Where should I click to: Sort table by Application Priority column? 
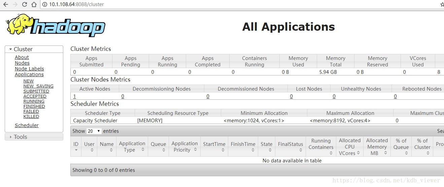click(184, 147)
